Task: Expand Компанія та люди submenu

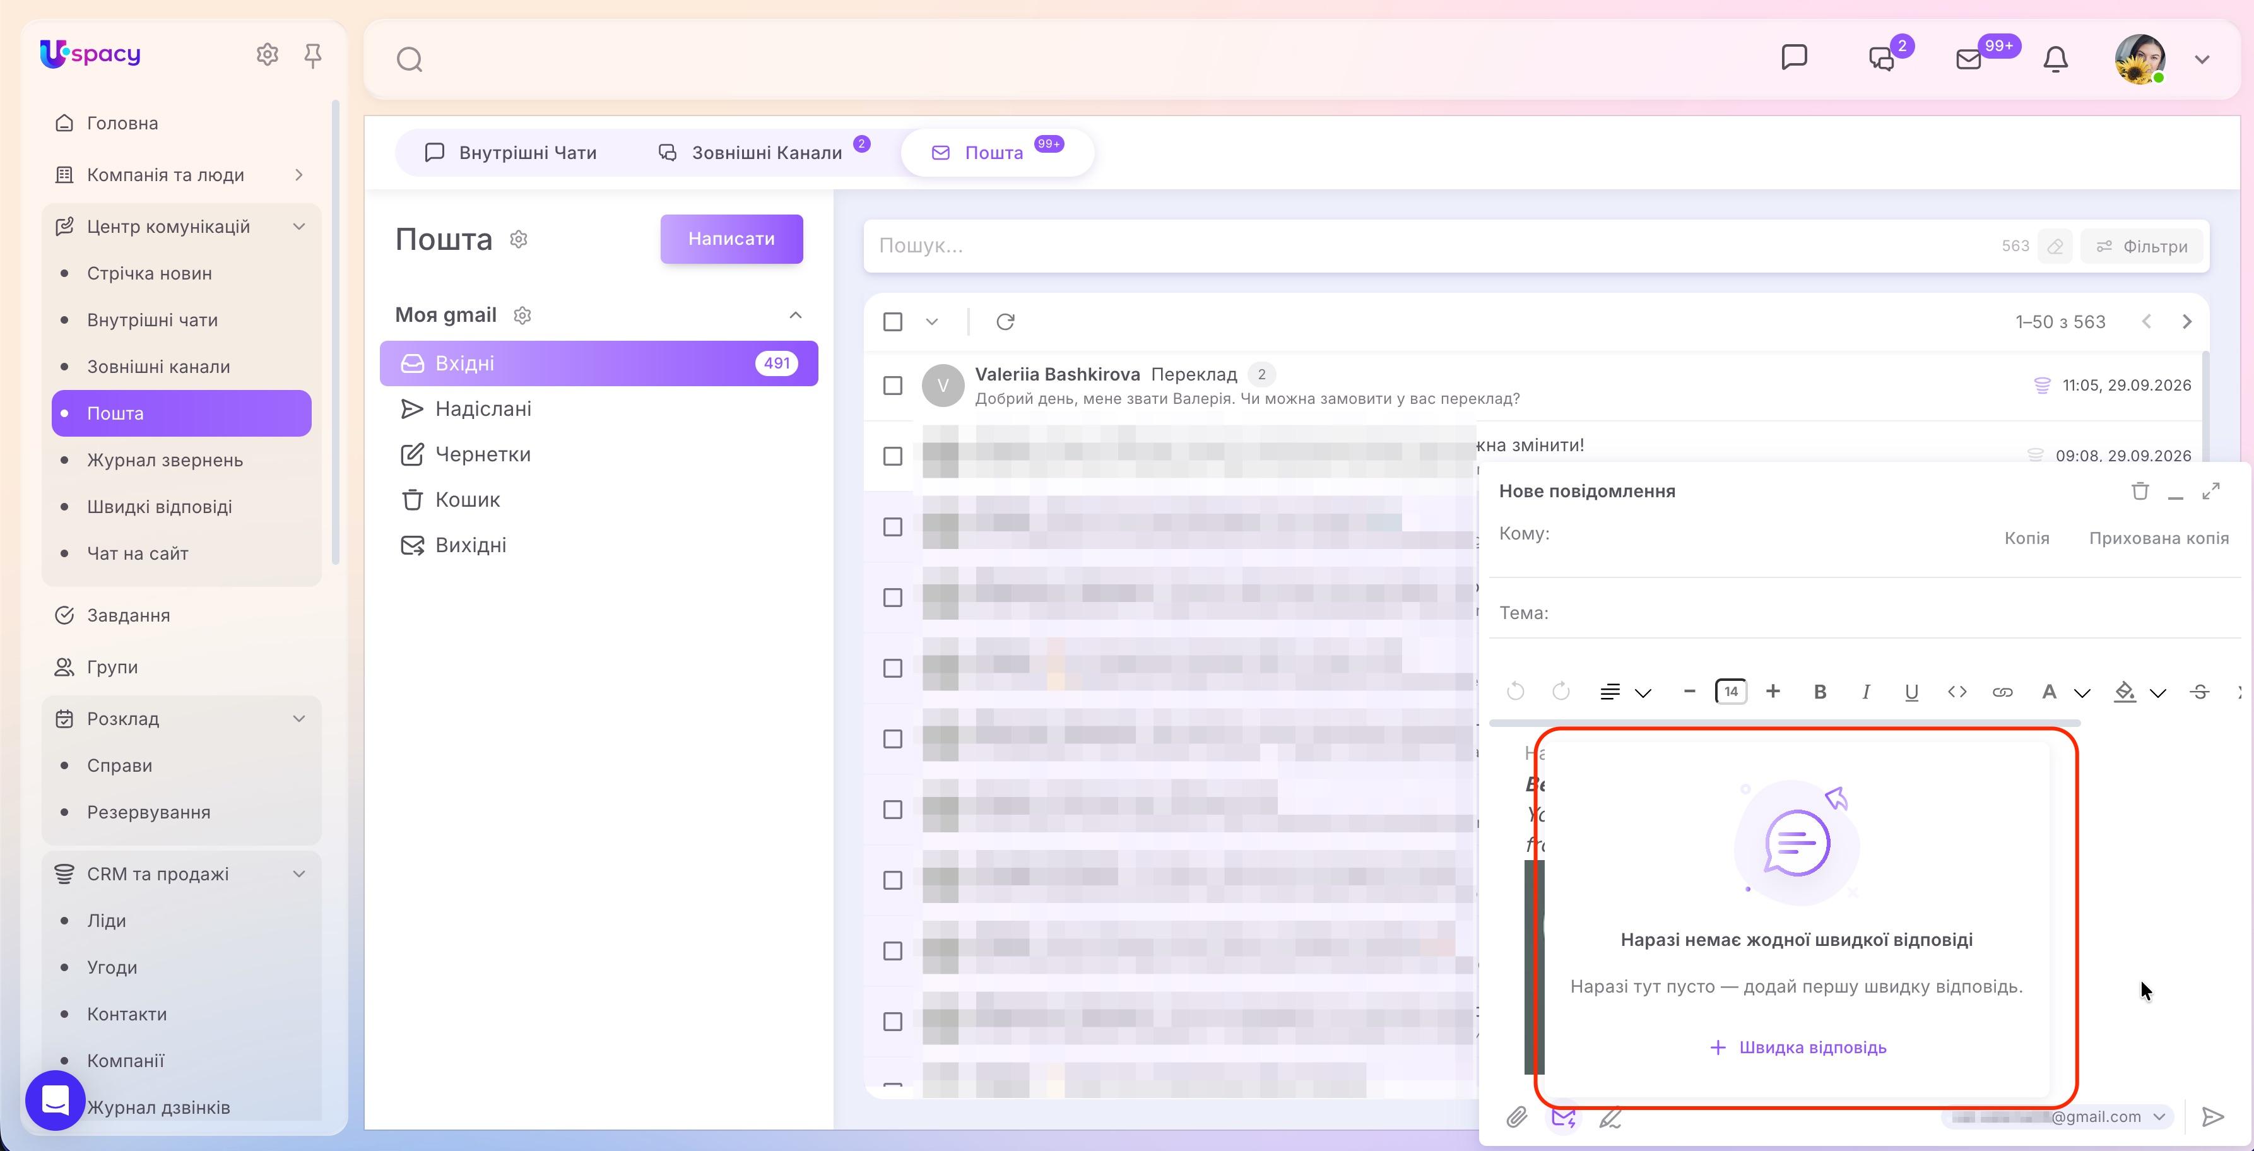Action: (x=299, y=175)
